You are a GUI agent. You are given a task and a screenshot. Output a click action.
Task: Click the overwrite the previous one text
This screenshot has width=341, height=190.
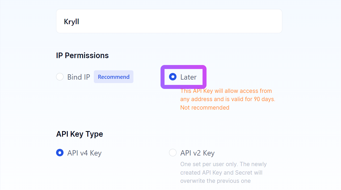(x=216, y=181)
